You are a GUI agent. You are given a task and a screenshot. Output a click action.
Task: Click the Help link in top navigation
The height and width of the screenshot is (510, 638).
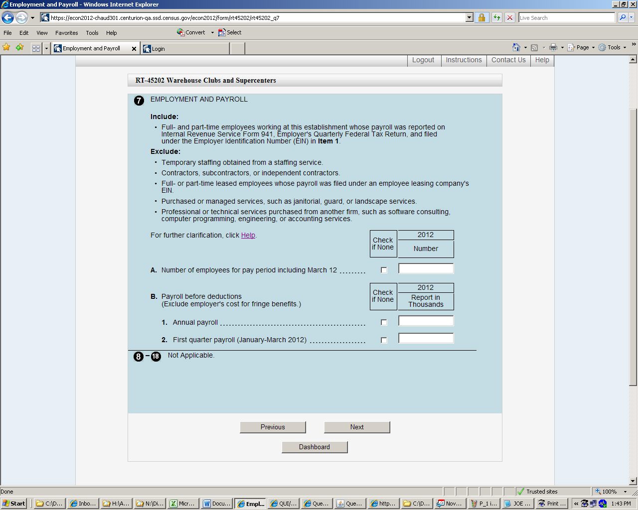point(542,60)
